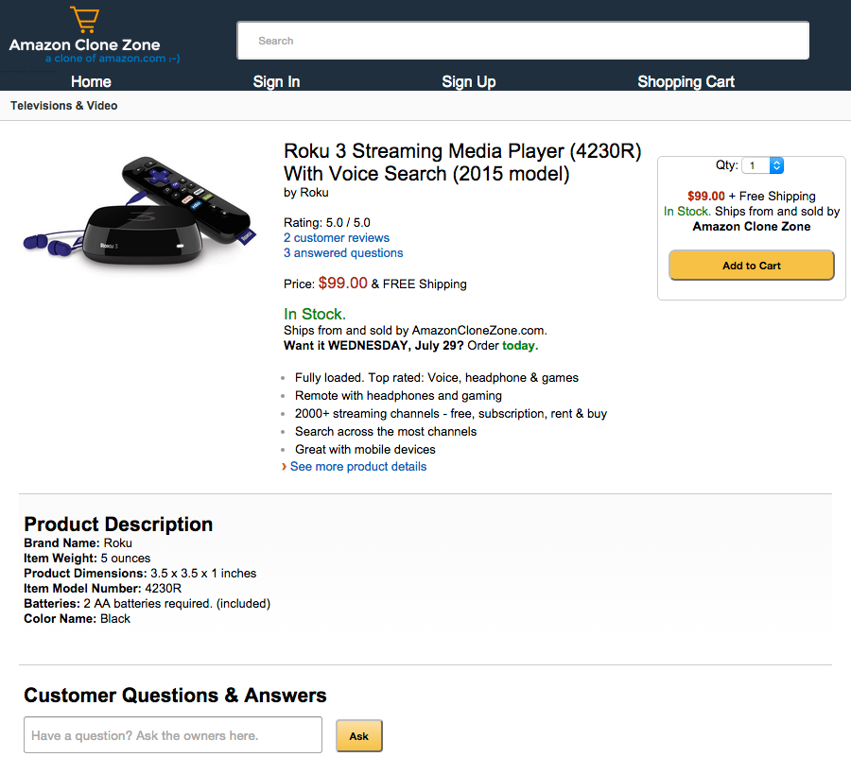Select the Televisions & Video breadcrumb
851x757 pixels.
(64, 106)
